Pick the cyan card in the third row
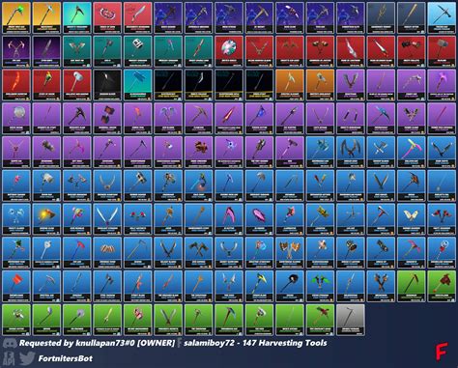Viewport: 458px width, 368px height. coord(138,85)
